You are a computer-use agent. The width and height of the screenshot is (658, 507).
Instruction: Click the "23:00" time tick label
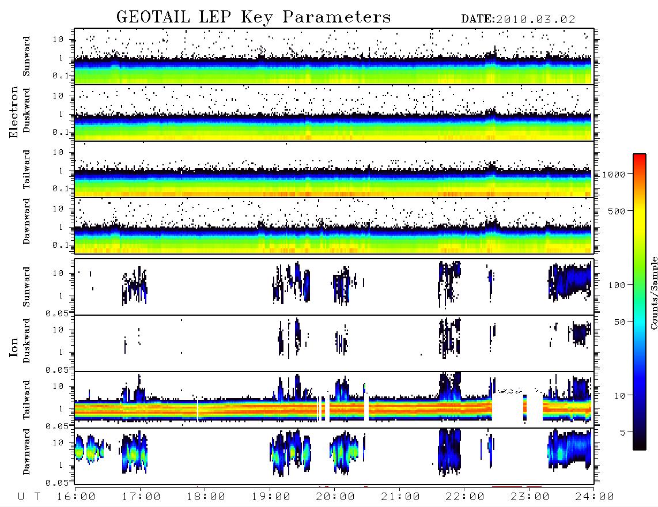[531, 497]
